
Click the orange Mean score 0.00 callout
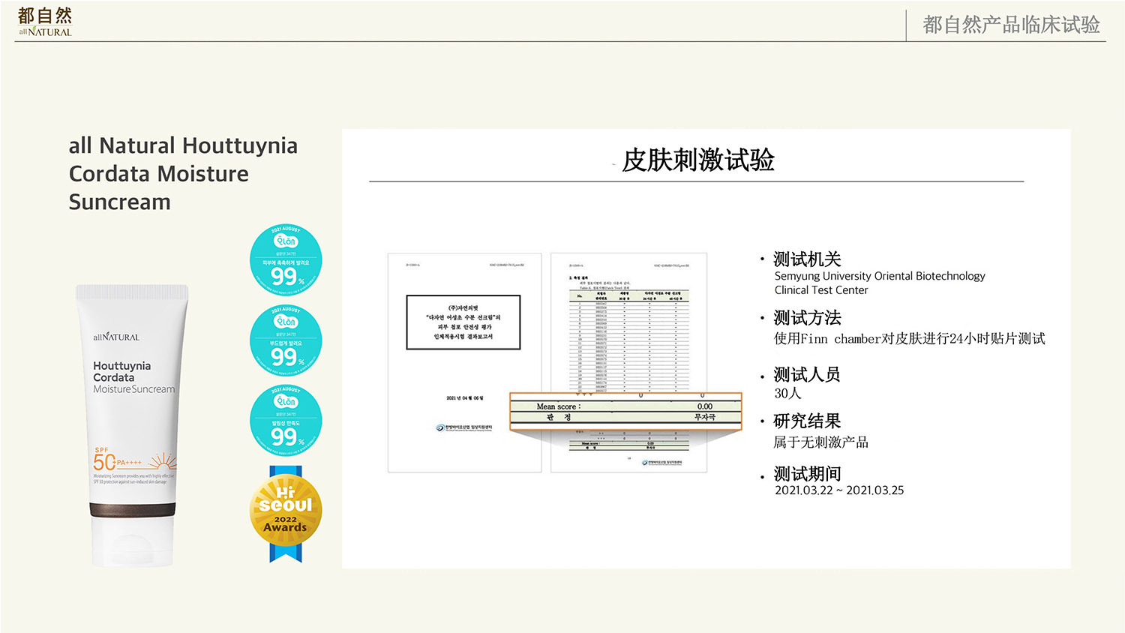pyautogui.click(x=625, y=411)
